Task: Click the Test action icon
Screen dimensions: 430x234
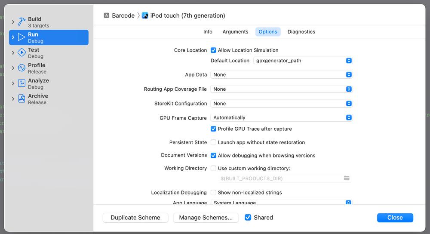Action: point(21,52)
